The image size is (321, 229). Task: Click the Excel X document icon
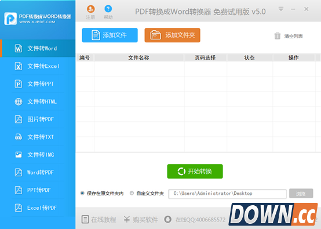coord(19,66)
